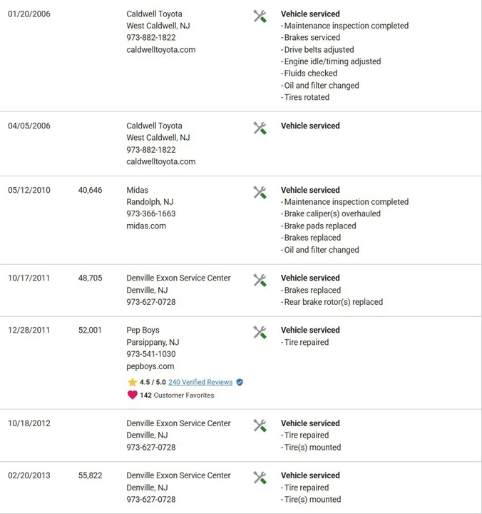
Task: Click the service wrench icon for 01/20/2006
Action: tap(260, 16)
